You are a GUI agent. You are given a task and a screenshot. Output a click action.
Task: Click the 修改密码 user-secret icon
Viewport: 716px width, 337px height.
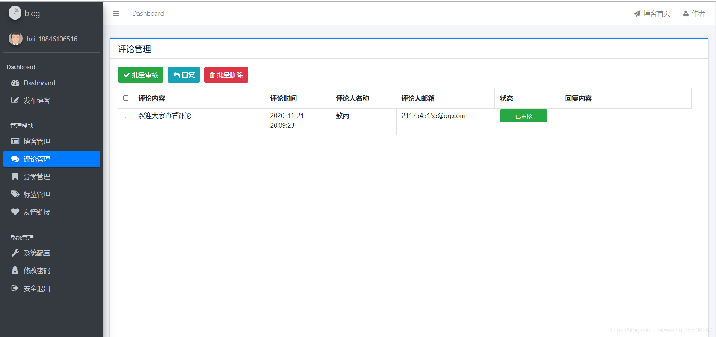pos(15,271)
